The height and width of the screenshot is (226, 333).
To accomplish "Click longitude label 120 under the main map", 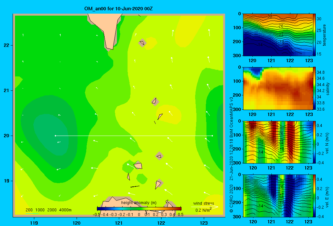I will (77, 223).
